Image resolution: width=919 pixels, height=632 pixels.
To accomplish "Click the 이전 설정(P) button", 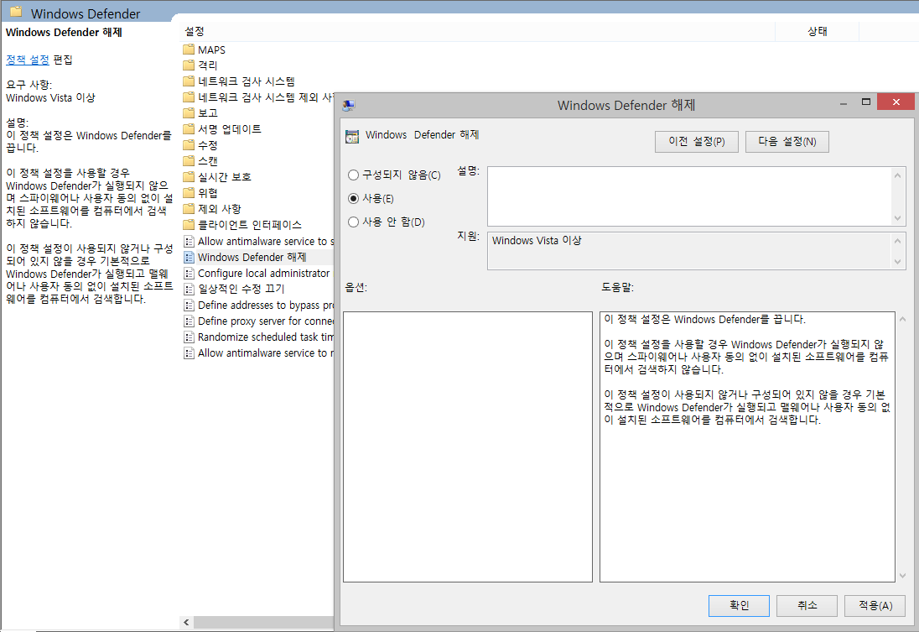I will tap(696, 141).
